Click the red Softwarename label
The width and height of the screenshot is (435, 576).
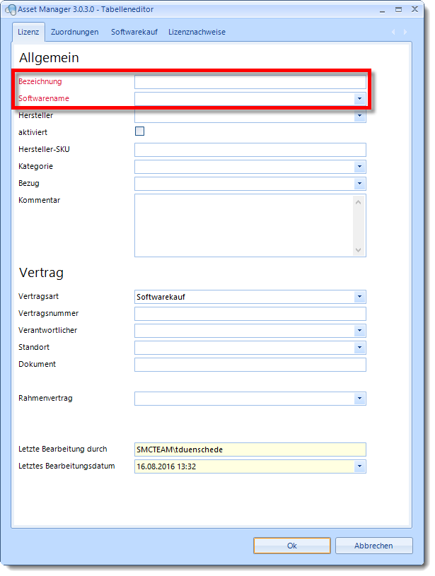coord(44,98)
